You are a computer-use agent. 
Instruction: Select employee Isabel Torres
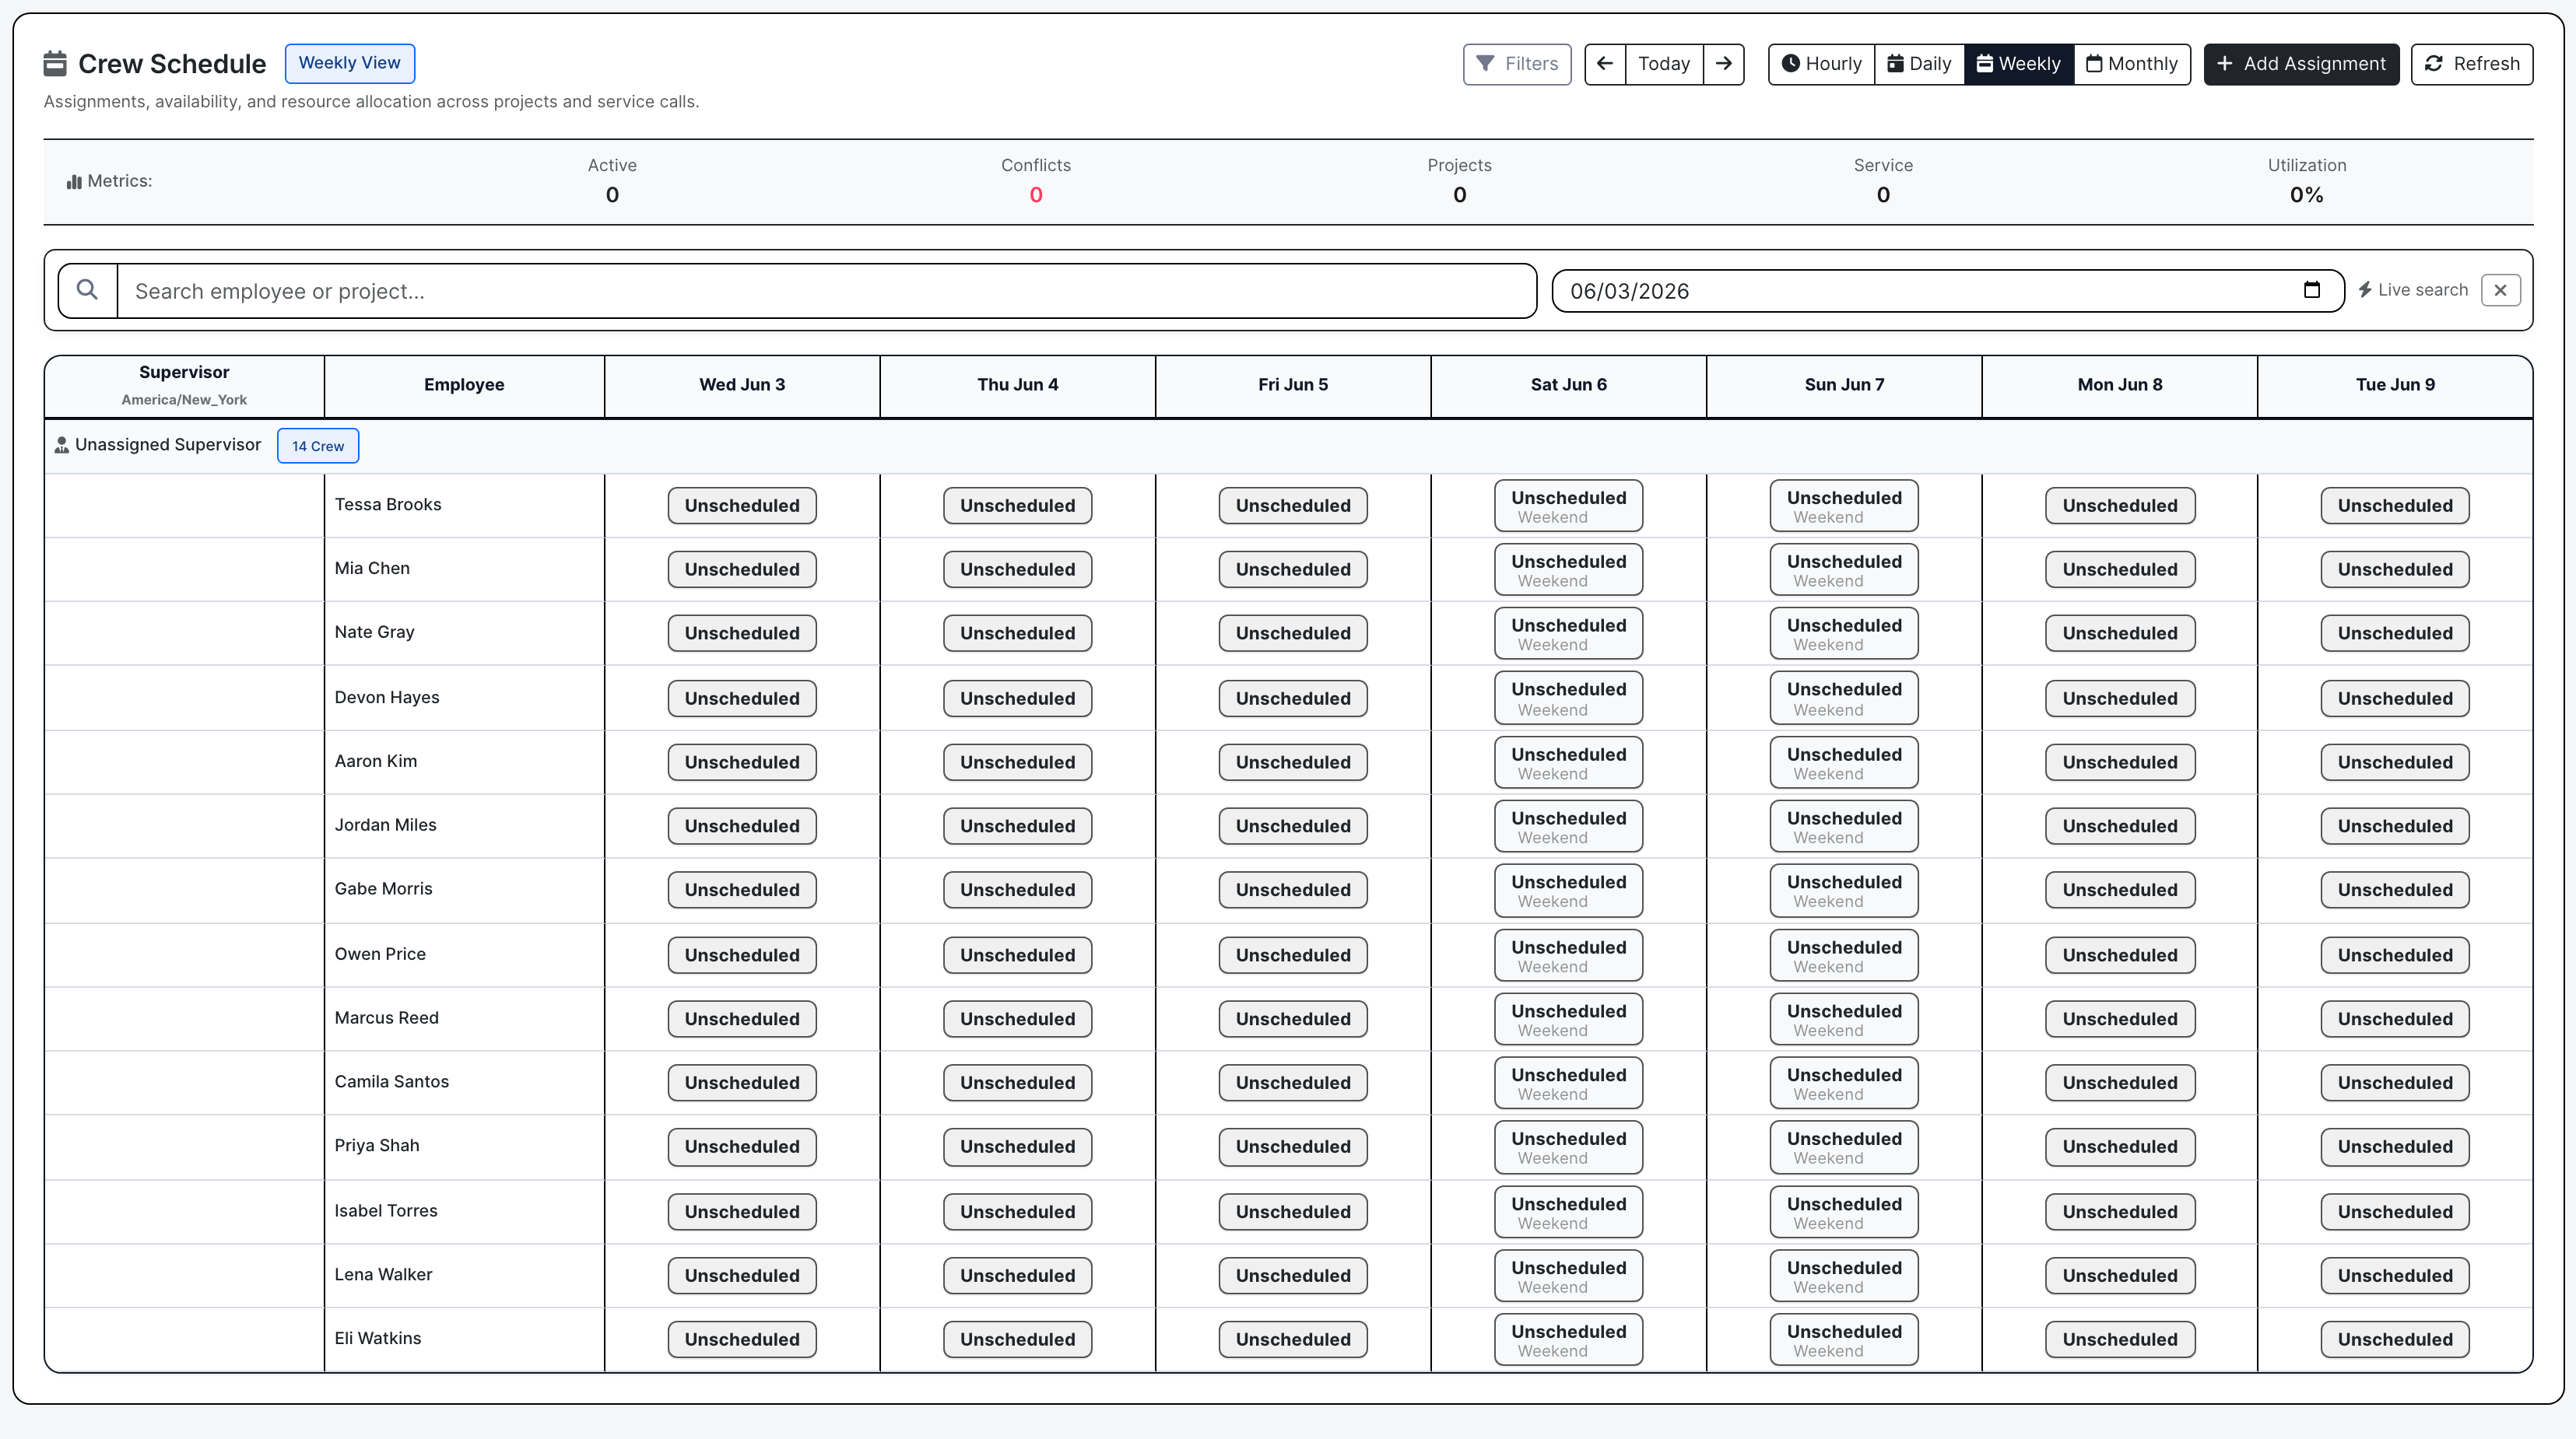click(386, 1211)
